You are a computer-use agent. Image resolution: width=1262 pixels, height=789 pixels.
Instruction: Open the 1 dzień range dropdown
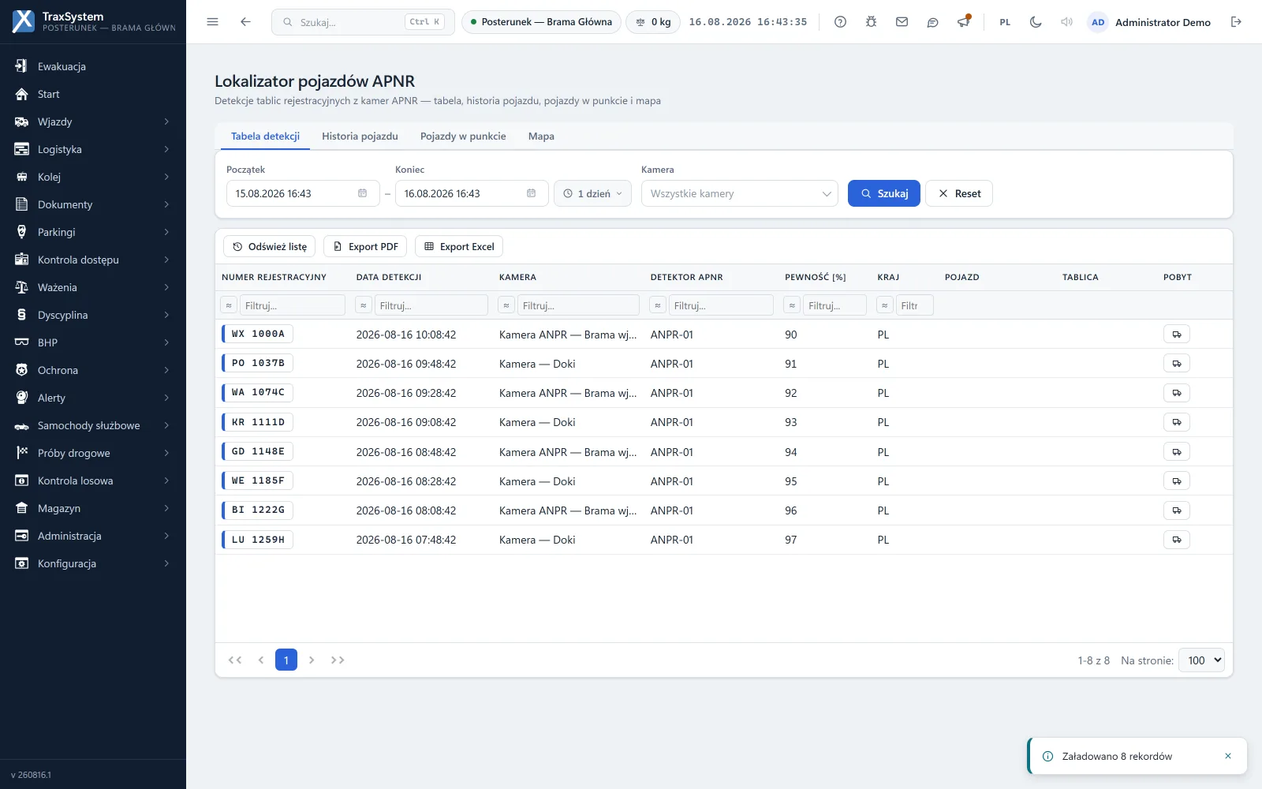[x=592, y=193]
